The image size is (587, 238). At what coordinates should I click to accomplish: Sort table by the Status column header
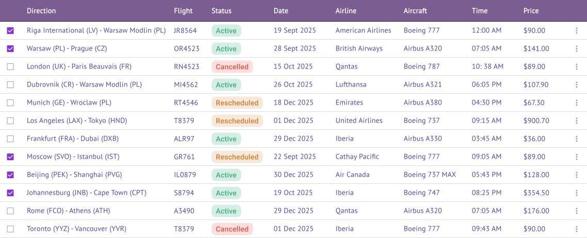(x=221, y=11)
